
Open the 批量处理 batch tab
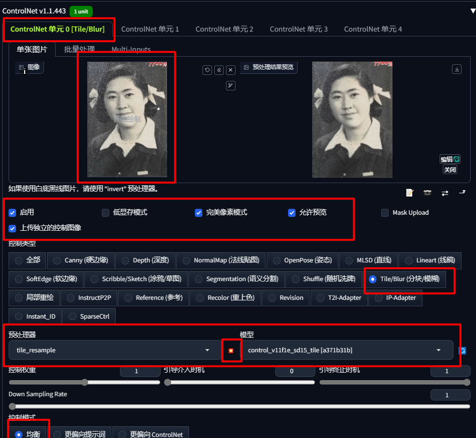[79, 49]
